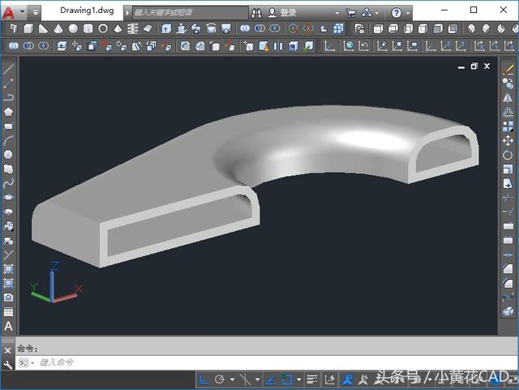Screen dimensions: 519x390
Task: Select the Polygon draw tool
Action: pos(9,111)
